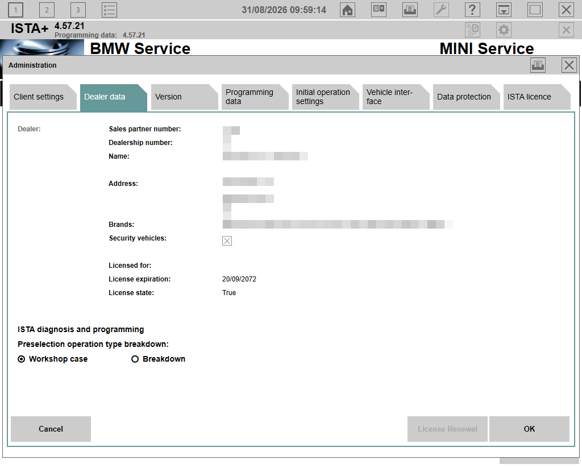Confirm with the OK button
Image resolution: width=582 pixels, height=468 pixels.
click(529, 429)
